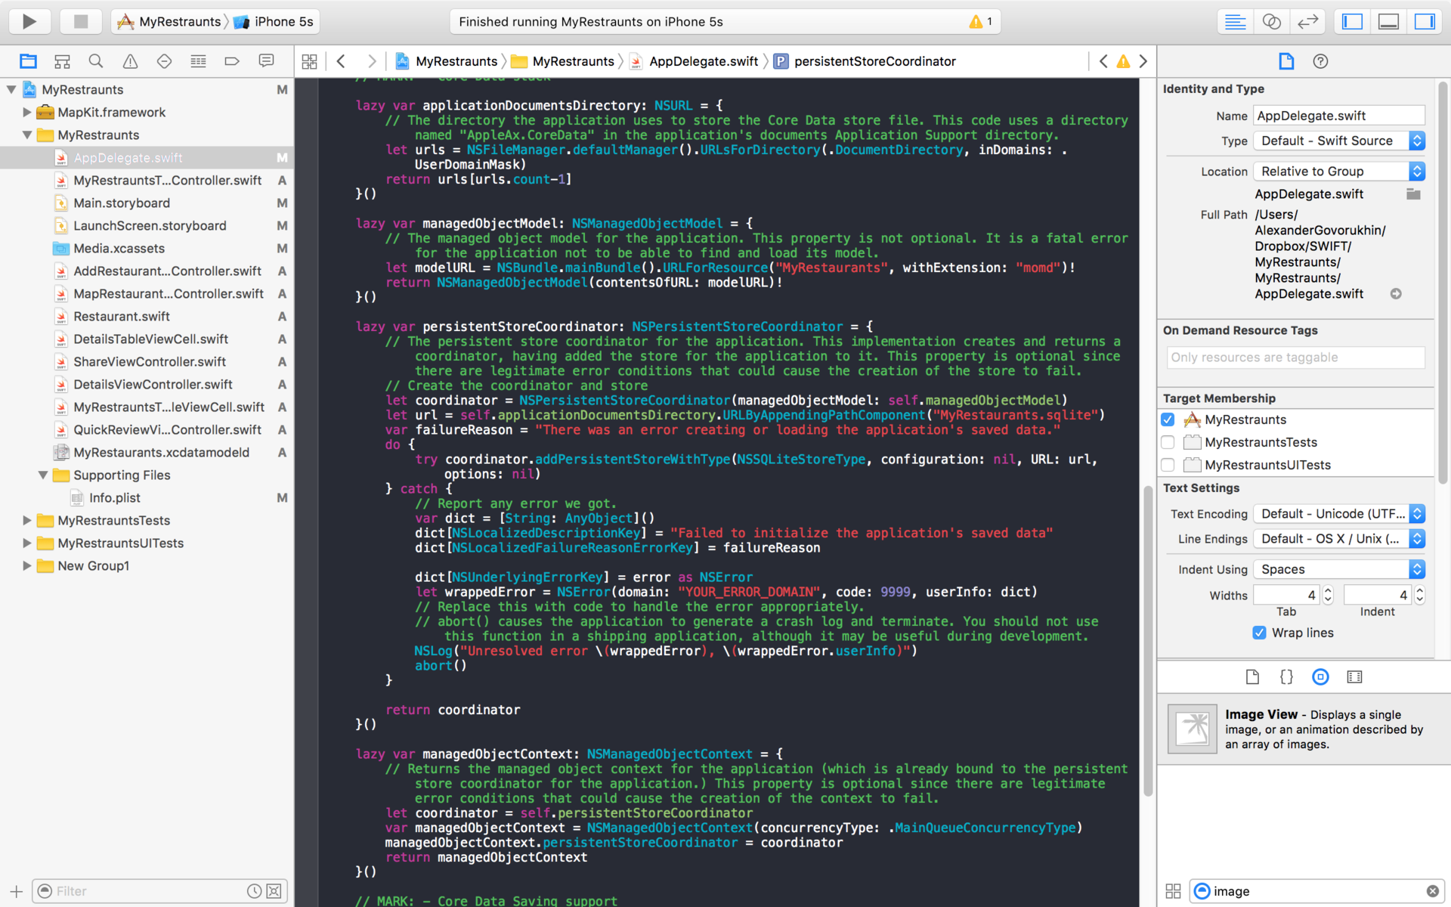Collapse the MyRestraunts group folder
The width and height of the screenshot is (1451, 907).
tap(26, 135)
